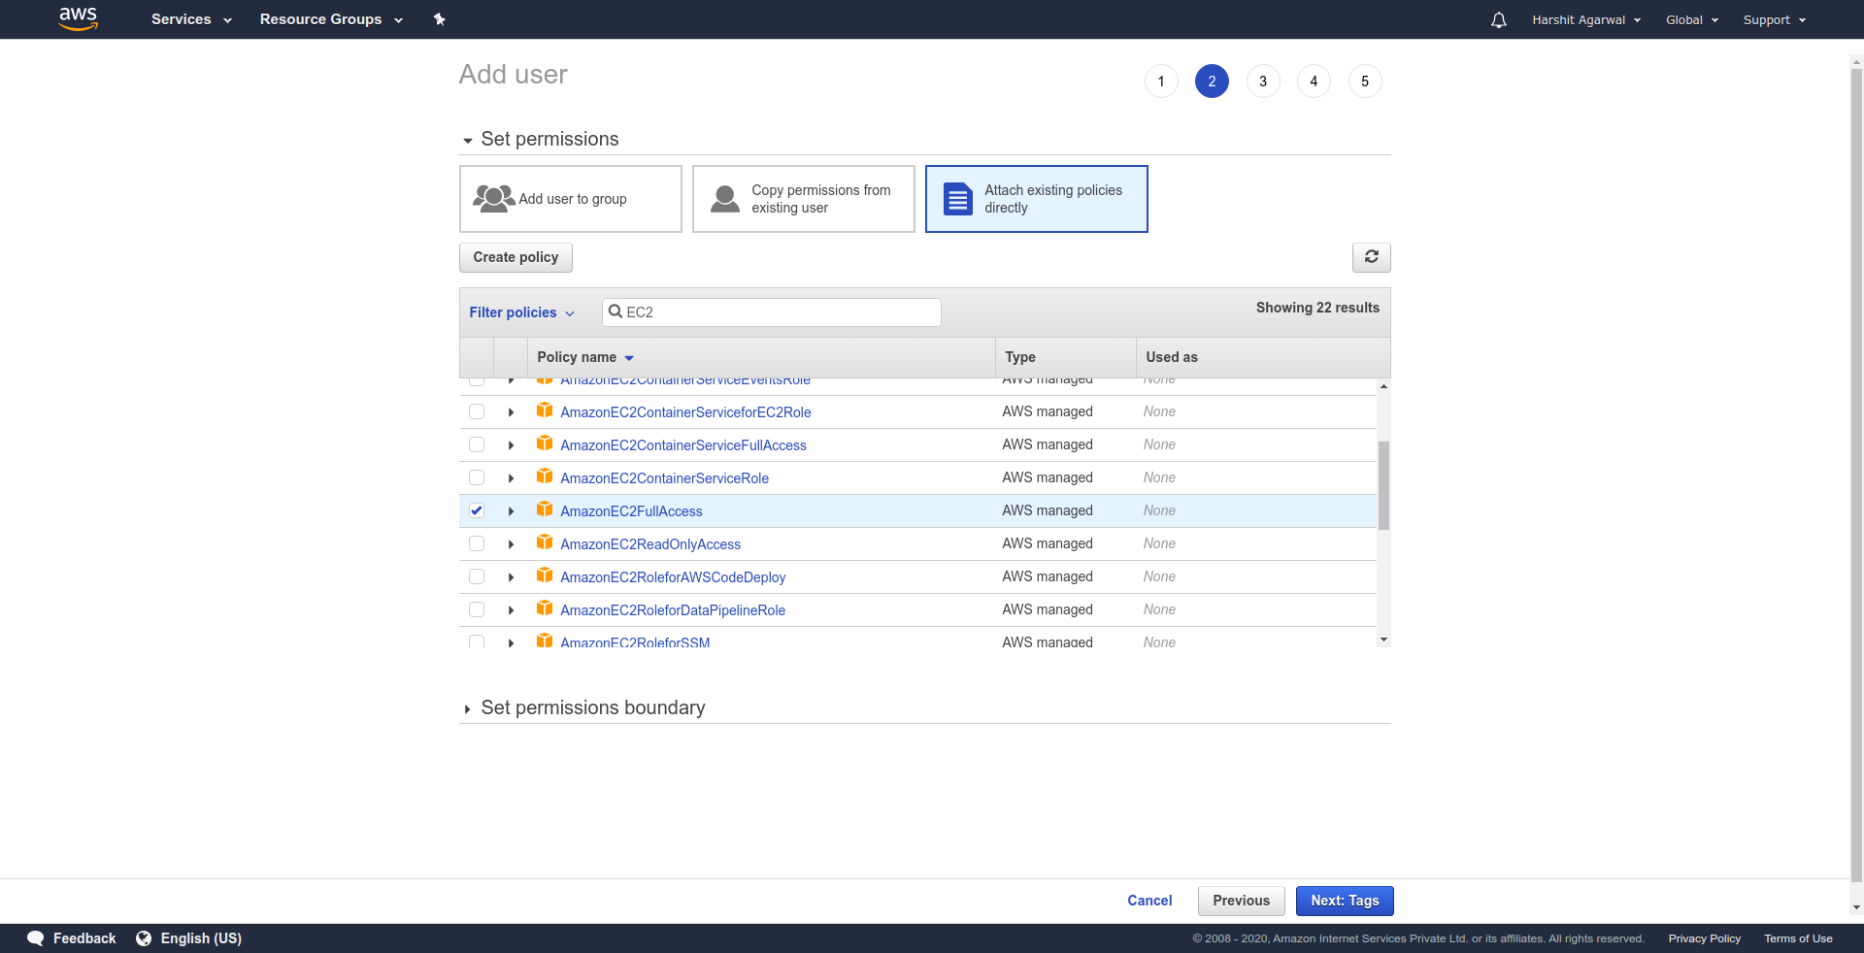Open the Services menu
1864x953 pixels.
(190, 19)
